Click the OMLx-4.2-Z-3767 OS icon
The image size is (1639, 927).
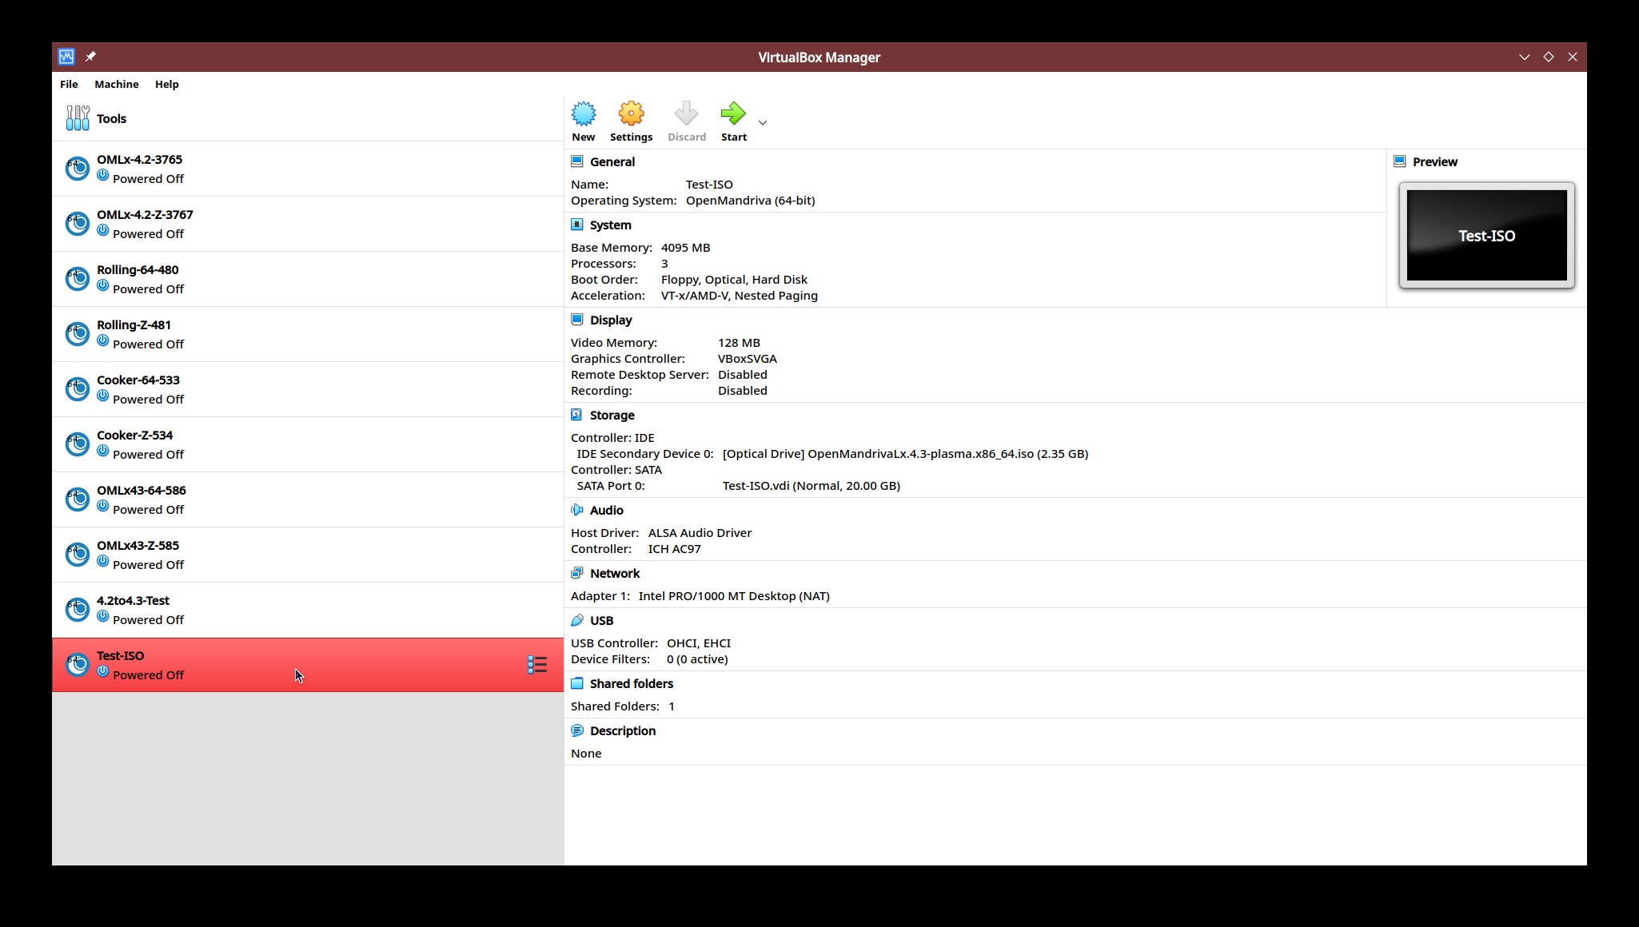77,224
